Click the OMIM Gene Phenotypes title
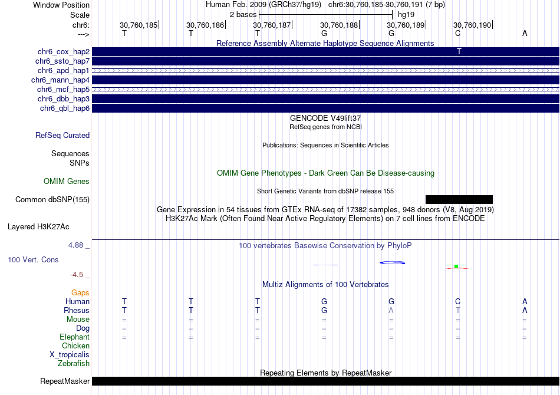The image size is (560, 395). [x=325, y=173]
